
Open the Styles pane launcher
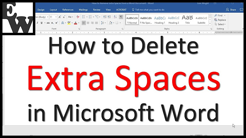[x=211, y=29]
